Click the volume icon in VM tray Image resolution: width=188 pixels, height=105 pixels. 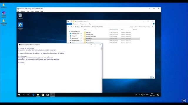144,94
